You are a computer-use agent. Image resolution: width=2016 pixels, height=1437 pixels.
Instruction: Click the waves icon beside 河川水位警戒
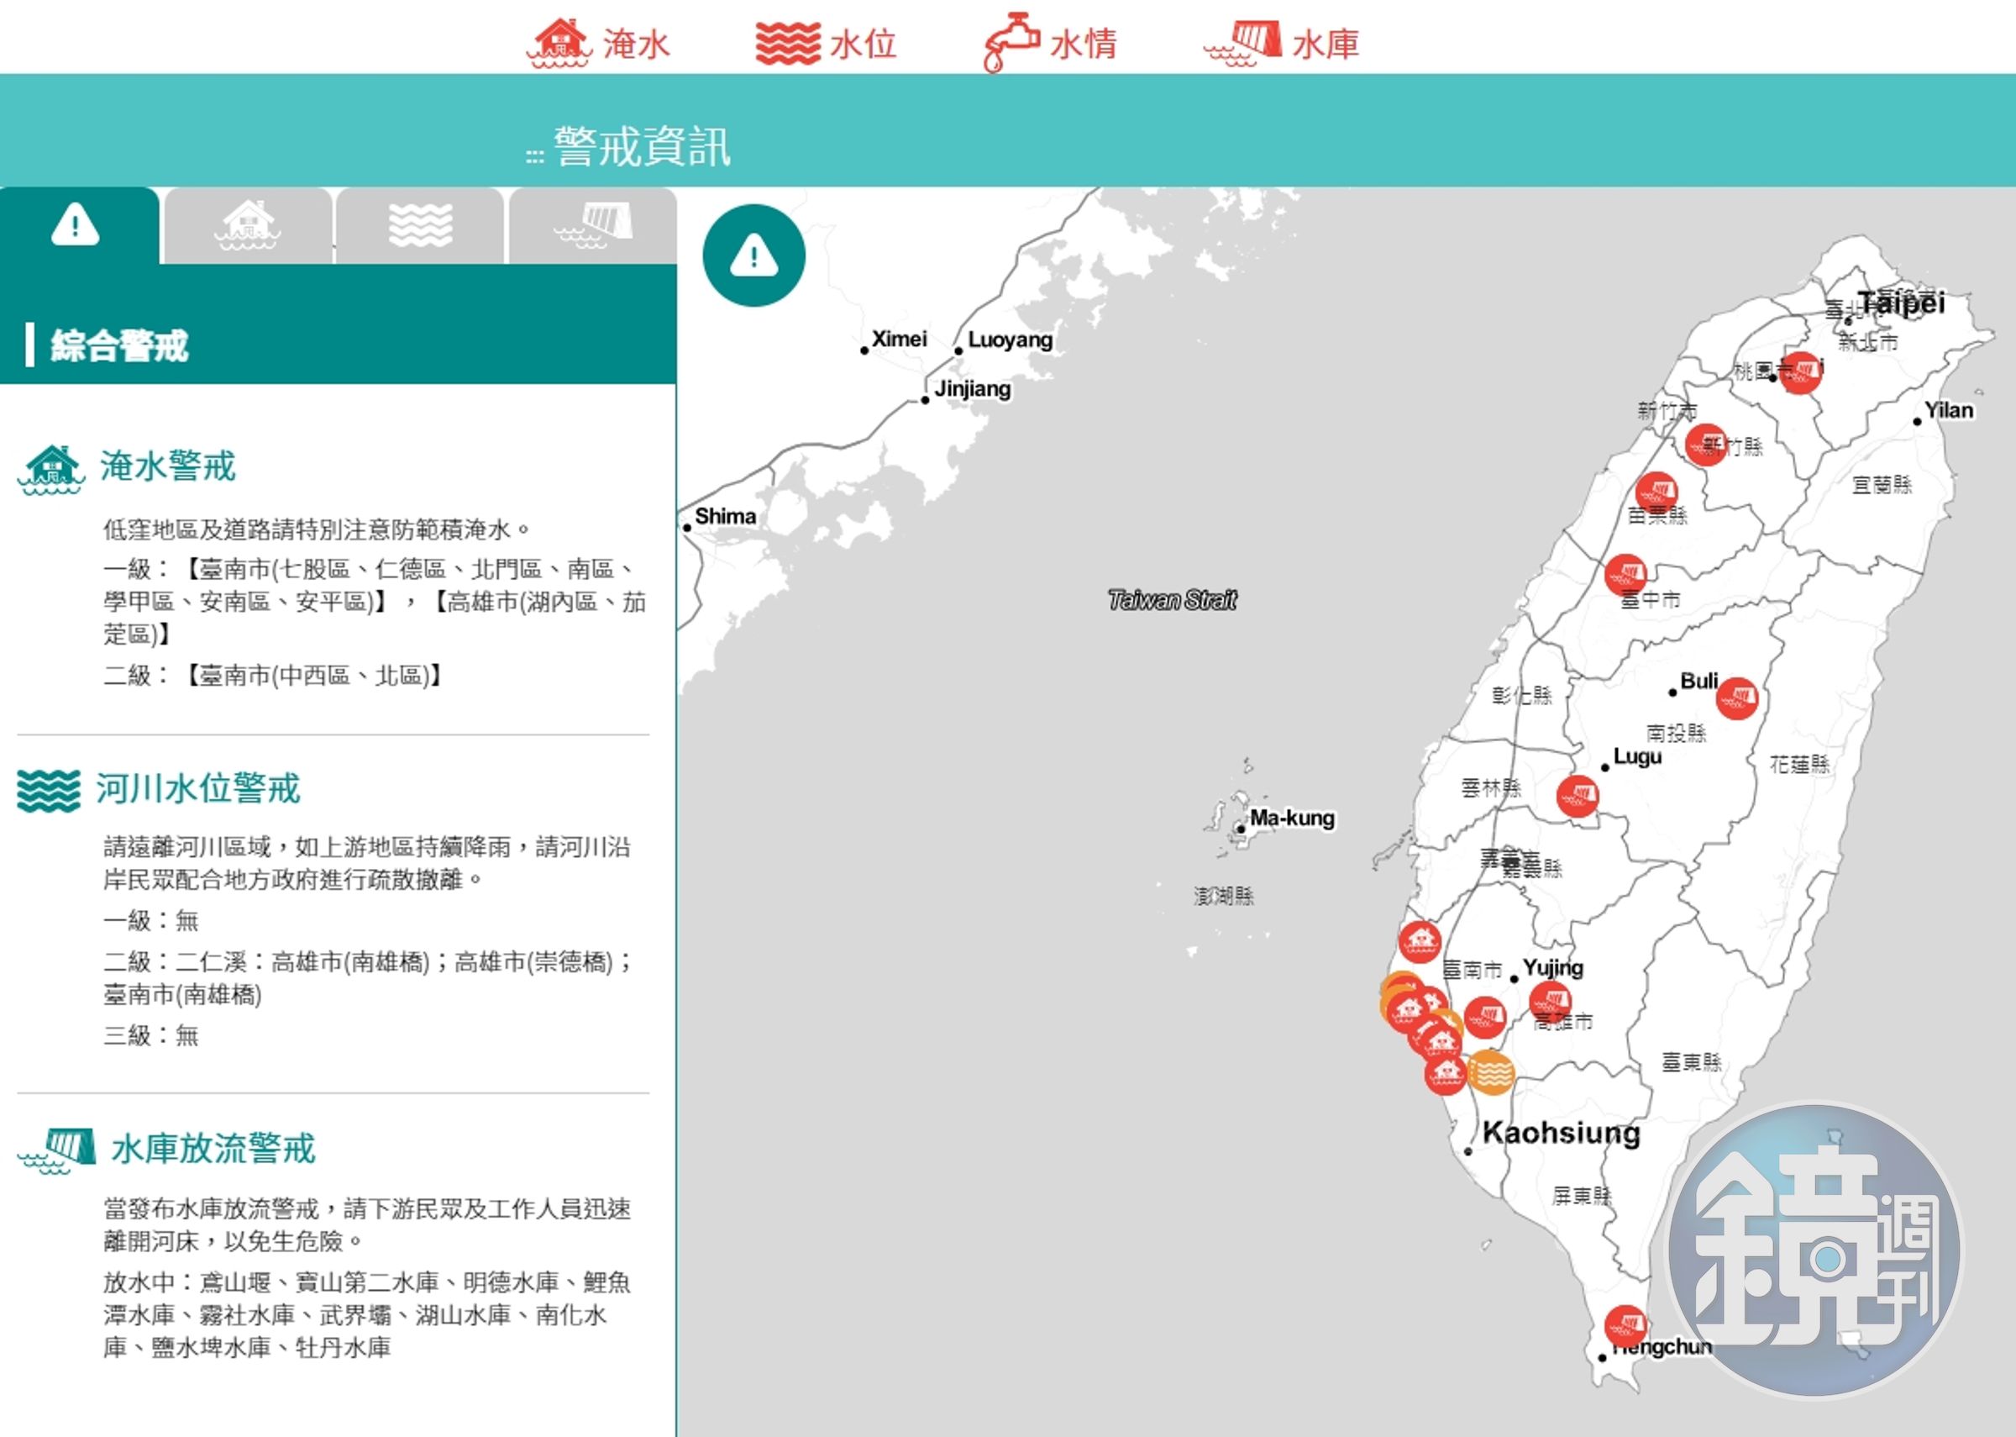pos(49,790)
